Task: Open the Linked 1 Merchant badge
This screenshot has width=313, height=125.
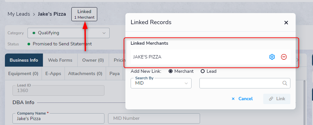Action: [x=84, y=14]
